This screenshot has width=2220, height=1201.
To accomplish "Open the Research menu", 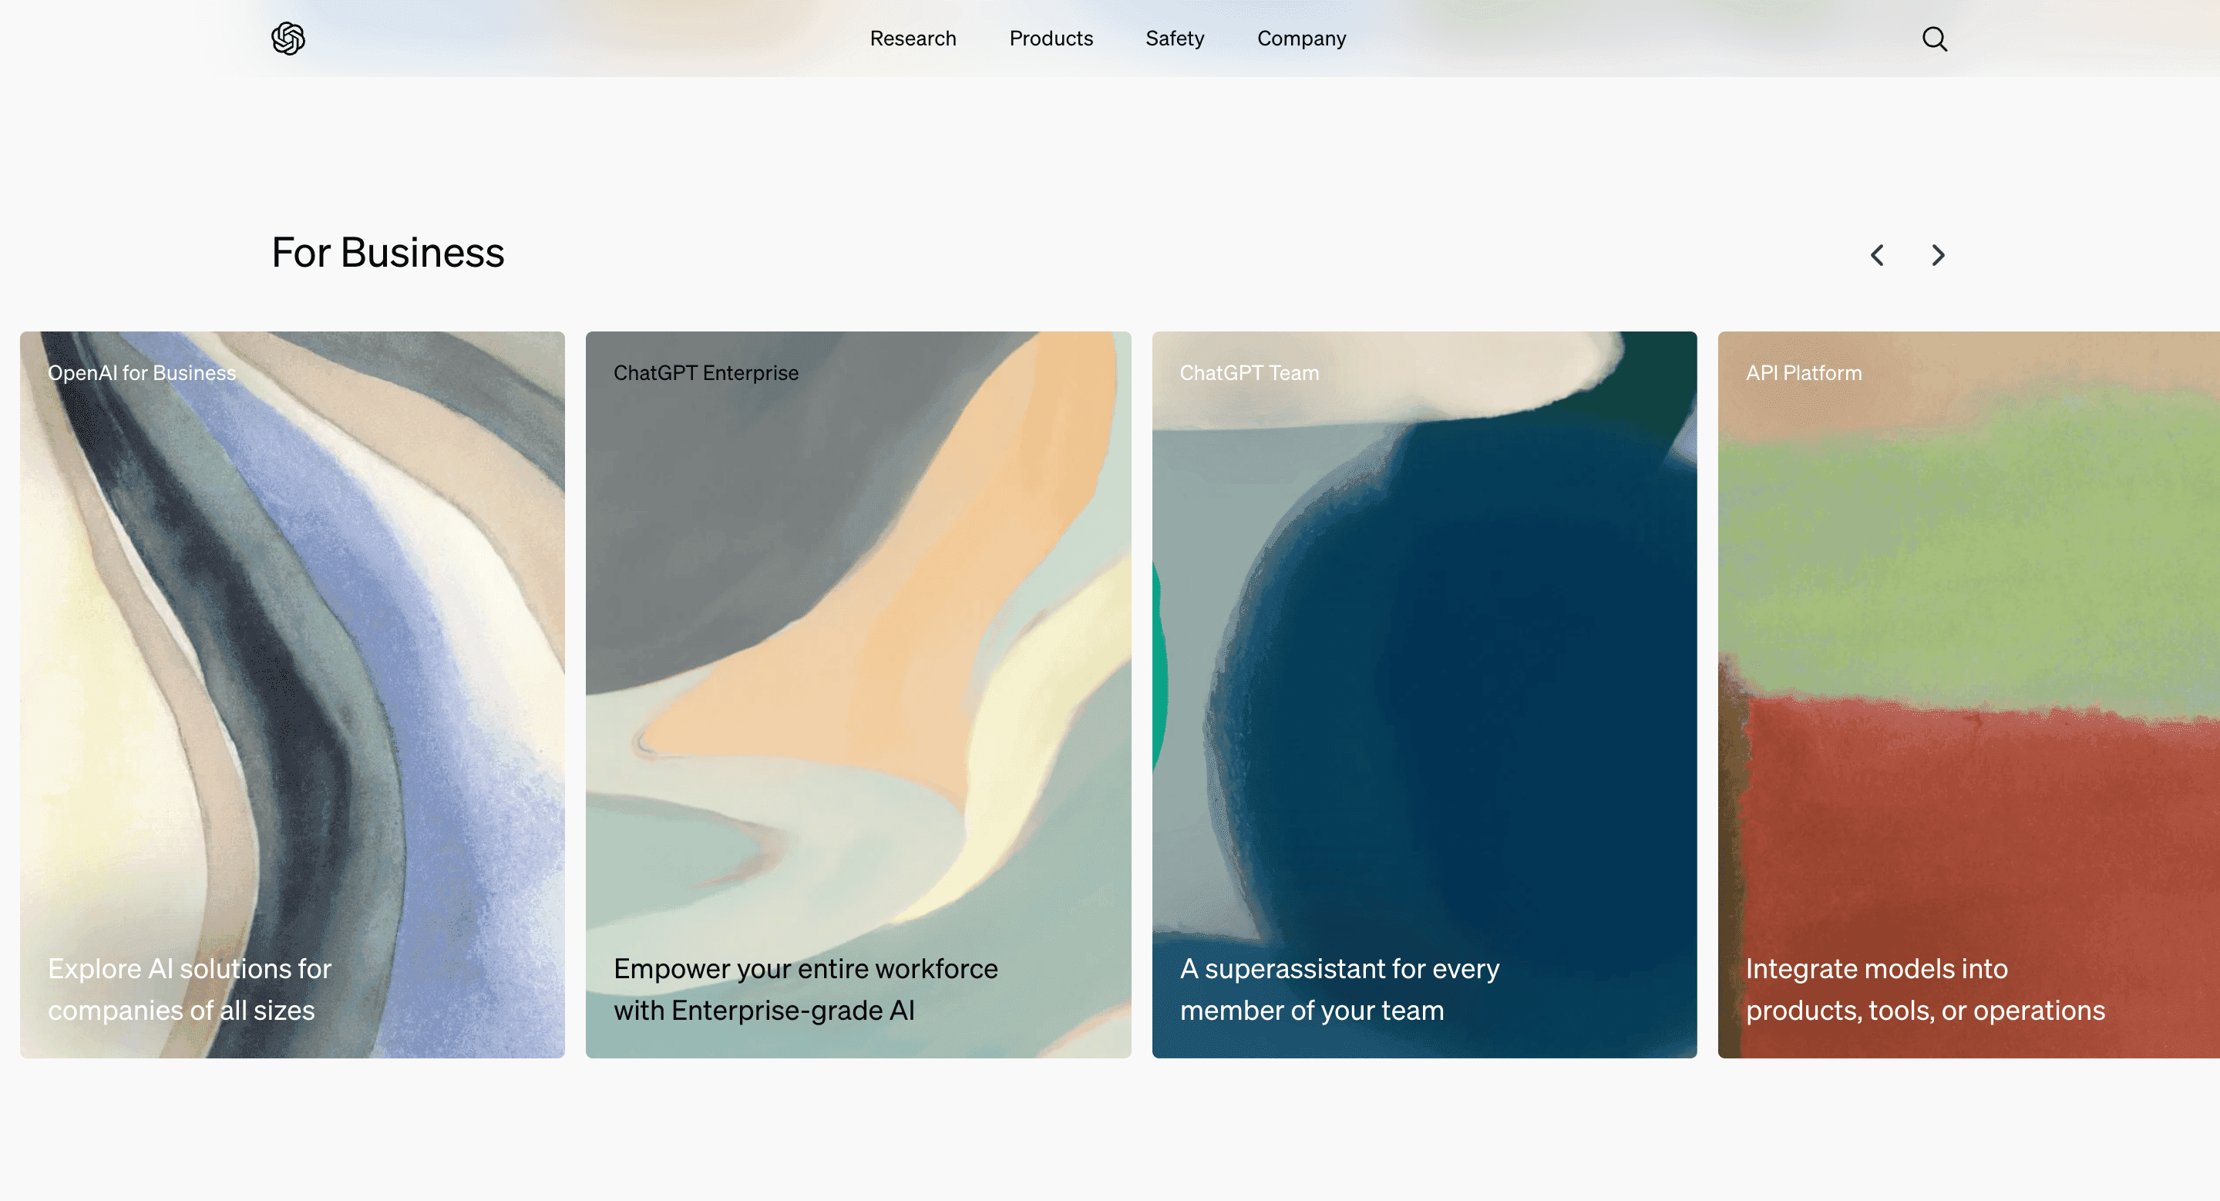I will coord(913,39).
